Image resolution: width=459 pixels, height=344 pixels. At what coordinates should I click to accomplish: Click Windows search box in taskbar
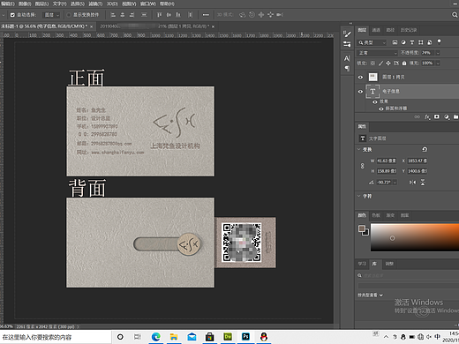[x=56, y=337]
